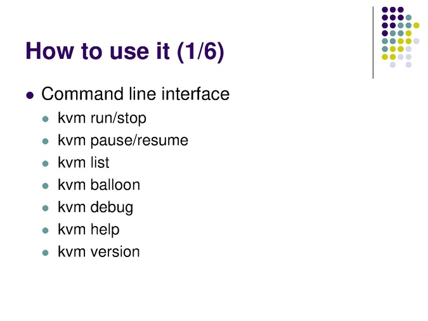
Task: Click the black bullet before "Command line interface"
Action: [29, 96]
